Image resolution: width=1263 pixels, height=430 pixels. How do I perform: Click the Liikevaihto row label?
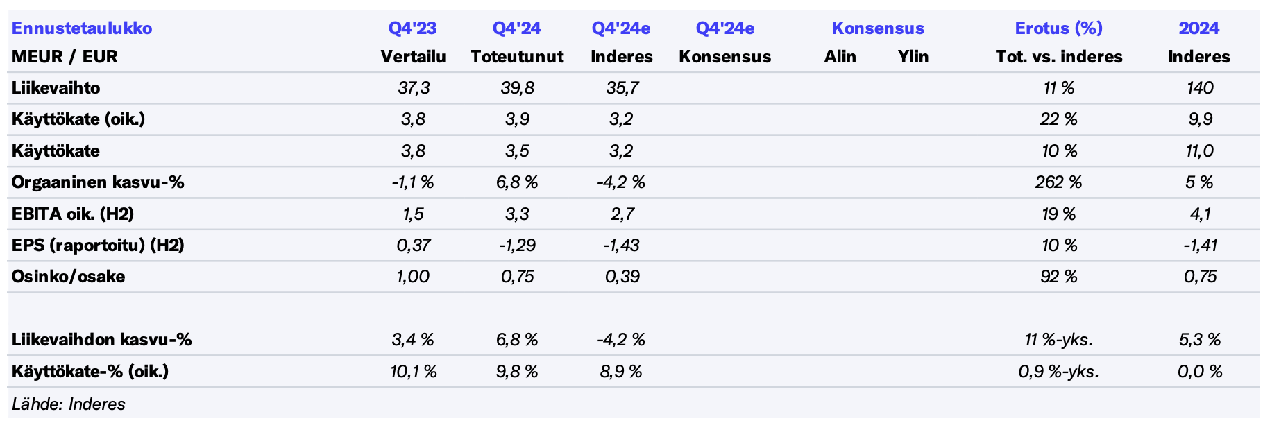(56, 88)
